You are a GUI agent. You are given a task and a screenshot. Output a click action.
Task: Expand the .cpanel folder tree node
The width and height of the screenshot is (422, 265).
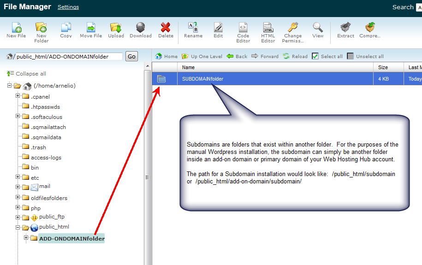pos(18,96)
